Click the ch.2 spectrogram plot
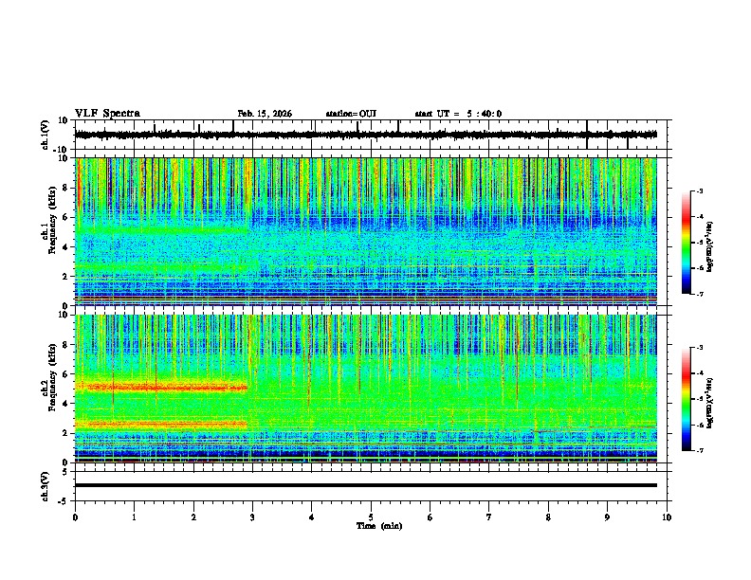751x580 pixels. pyautogui.click(x=366, y=389)
